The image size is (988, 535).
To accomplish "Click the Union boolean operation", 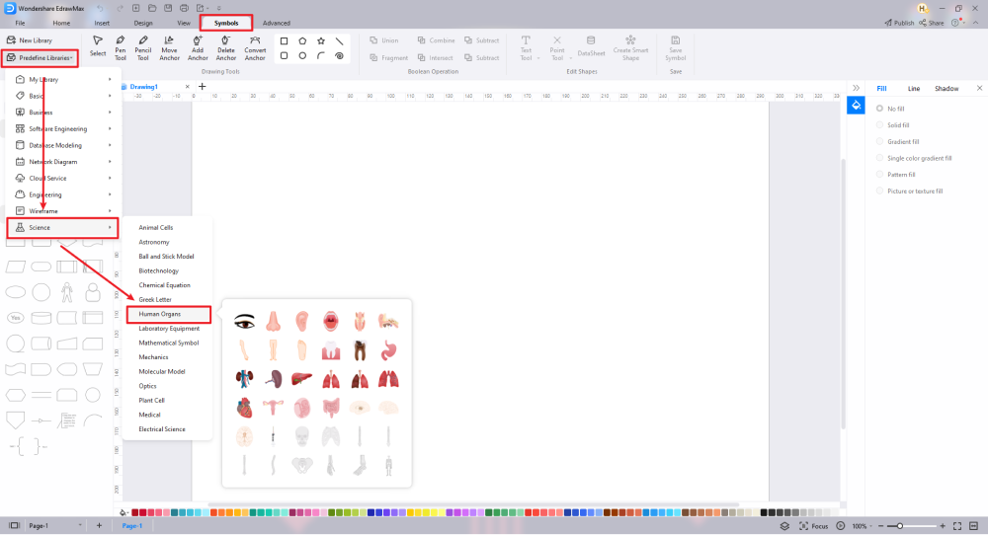I will 383,40.
